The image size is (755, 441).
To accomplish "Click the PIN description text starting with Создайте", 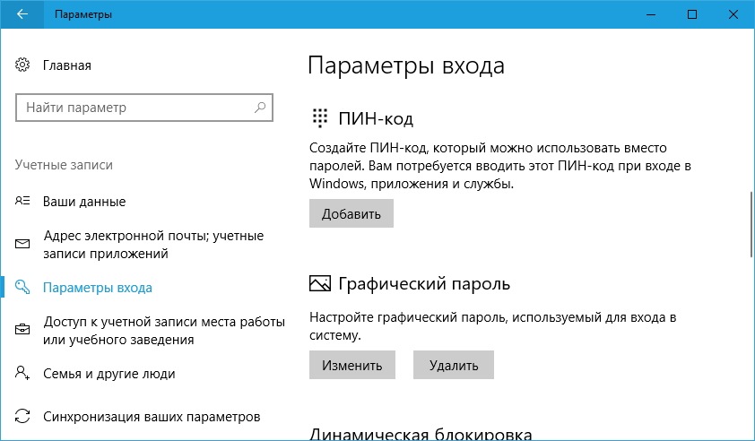I will tap(500, 166).
